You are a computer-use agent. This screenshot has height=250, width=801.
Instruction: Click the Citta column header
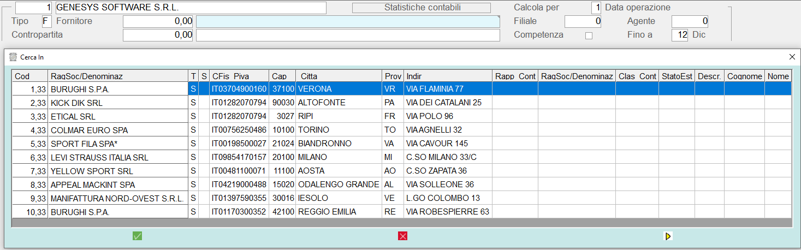[338, 76]
